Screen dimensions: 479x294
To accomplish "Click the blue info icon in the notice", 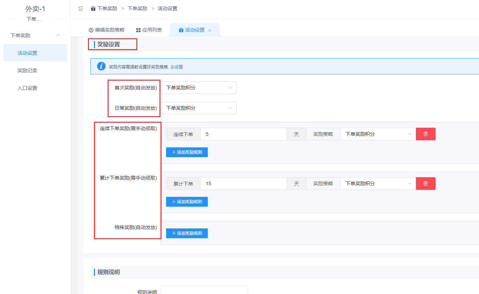I will click(101, 66).
